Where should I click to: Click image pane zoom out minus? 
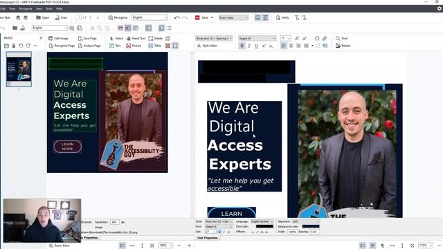179,246
